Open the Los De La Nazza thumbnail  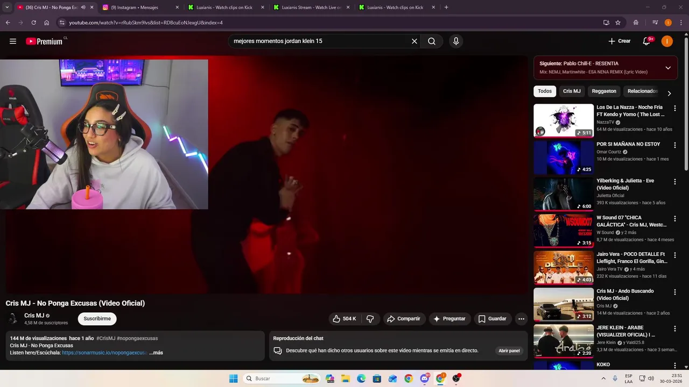[x=564, y=120]
